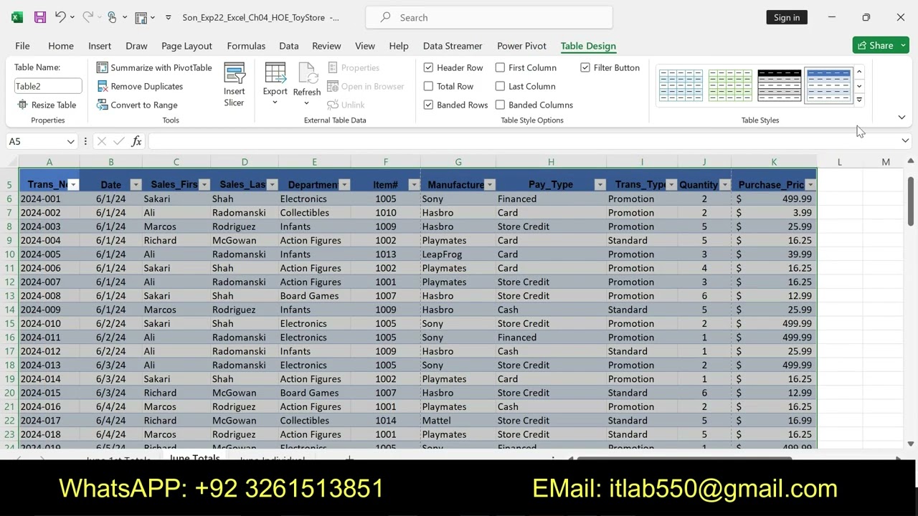Screen dimensions: 918x516
Task: Open the Department filter dropdown
Action: 344,185
